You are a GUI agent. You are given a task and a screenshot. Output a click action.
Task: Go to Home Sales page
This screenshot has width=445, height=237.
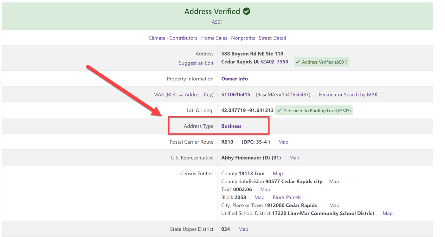pos(214,38)
